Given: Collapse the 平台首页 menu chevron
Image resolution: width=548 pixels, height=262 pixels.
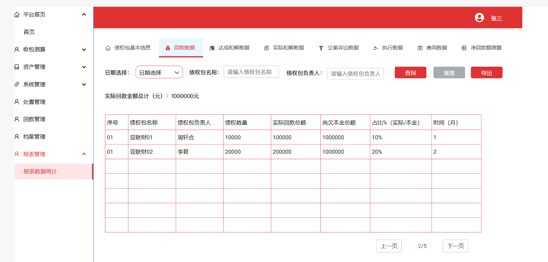Looking at the screenshot, I should click(x=84, y=14).
